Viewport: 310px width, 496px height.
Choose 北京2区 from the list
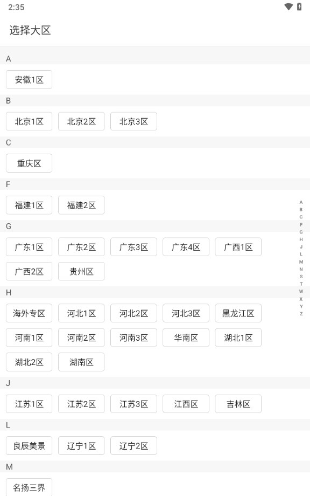pyautogui.click(x=81, y=121)
